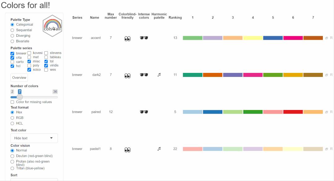Click the cols4all hexagon logo
Image resolution: width=334 pixels, height=181 pixels.
[53, 26]
